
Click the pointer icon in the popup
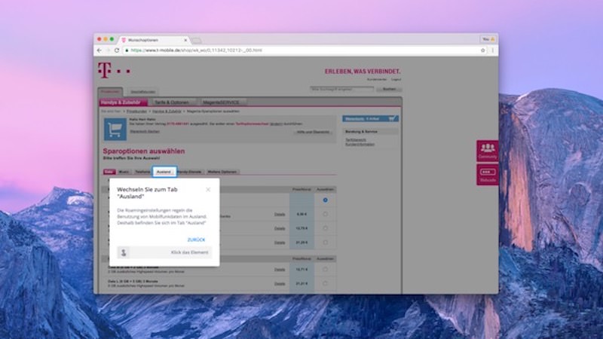tap(124, 252)
